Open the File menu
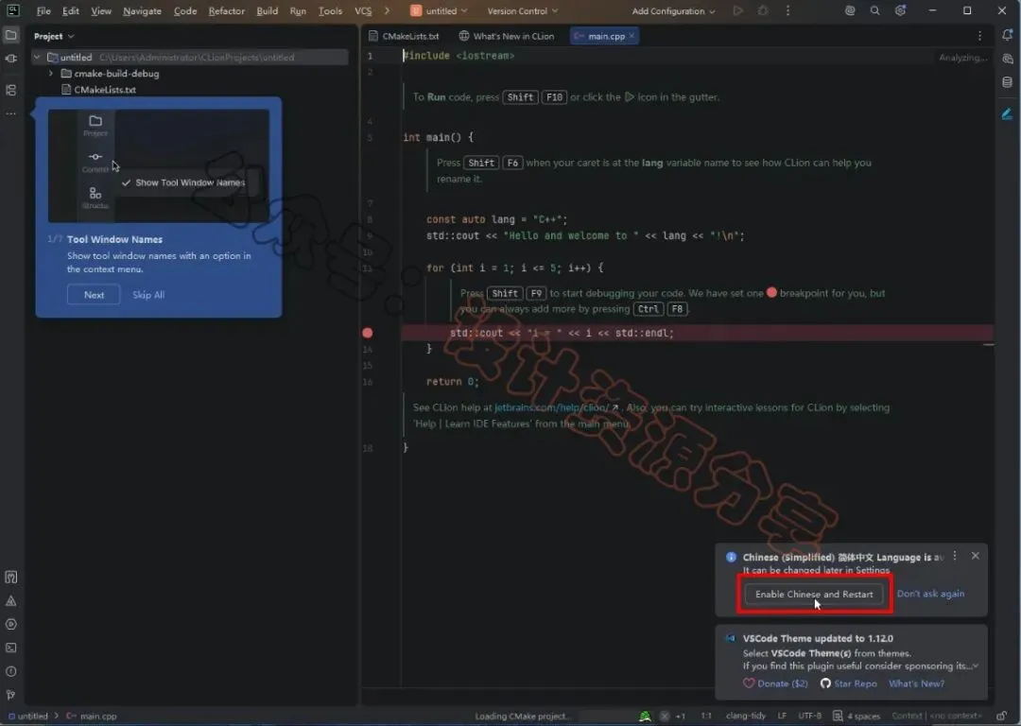The image size is (1021, 726). coord(43,11)
